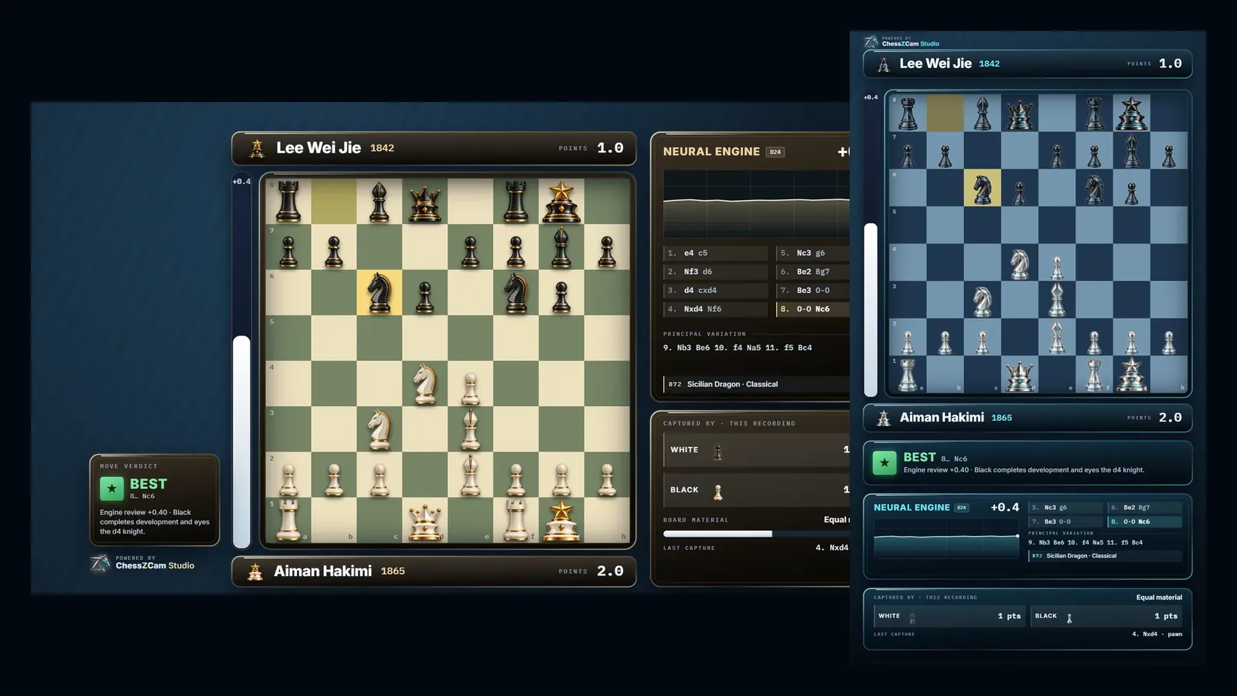Click pawn avatar beside Aiman Hakimi in portrait layout

[x=884, y=418]
